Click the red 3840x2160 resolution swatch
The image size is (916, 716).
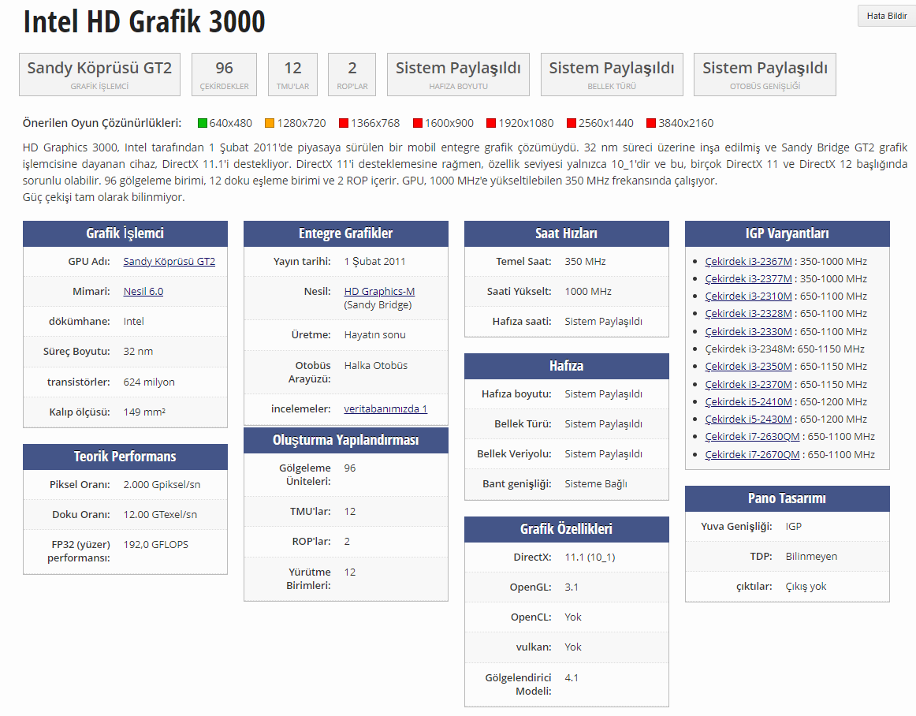click(x=651, y=123)
